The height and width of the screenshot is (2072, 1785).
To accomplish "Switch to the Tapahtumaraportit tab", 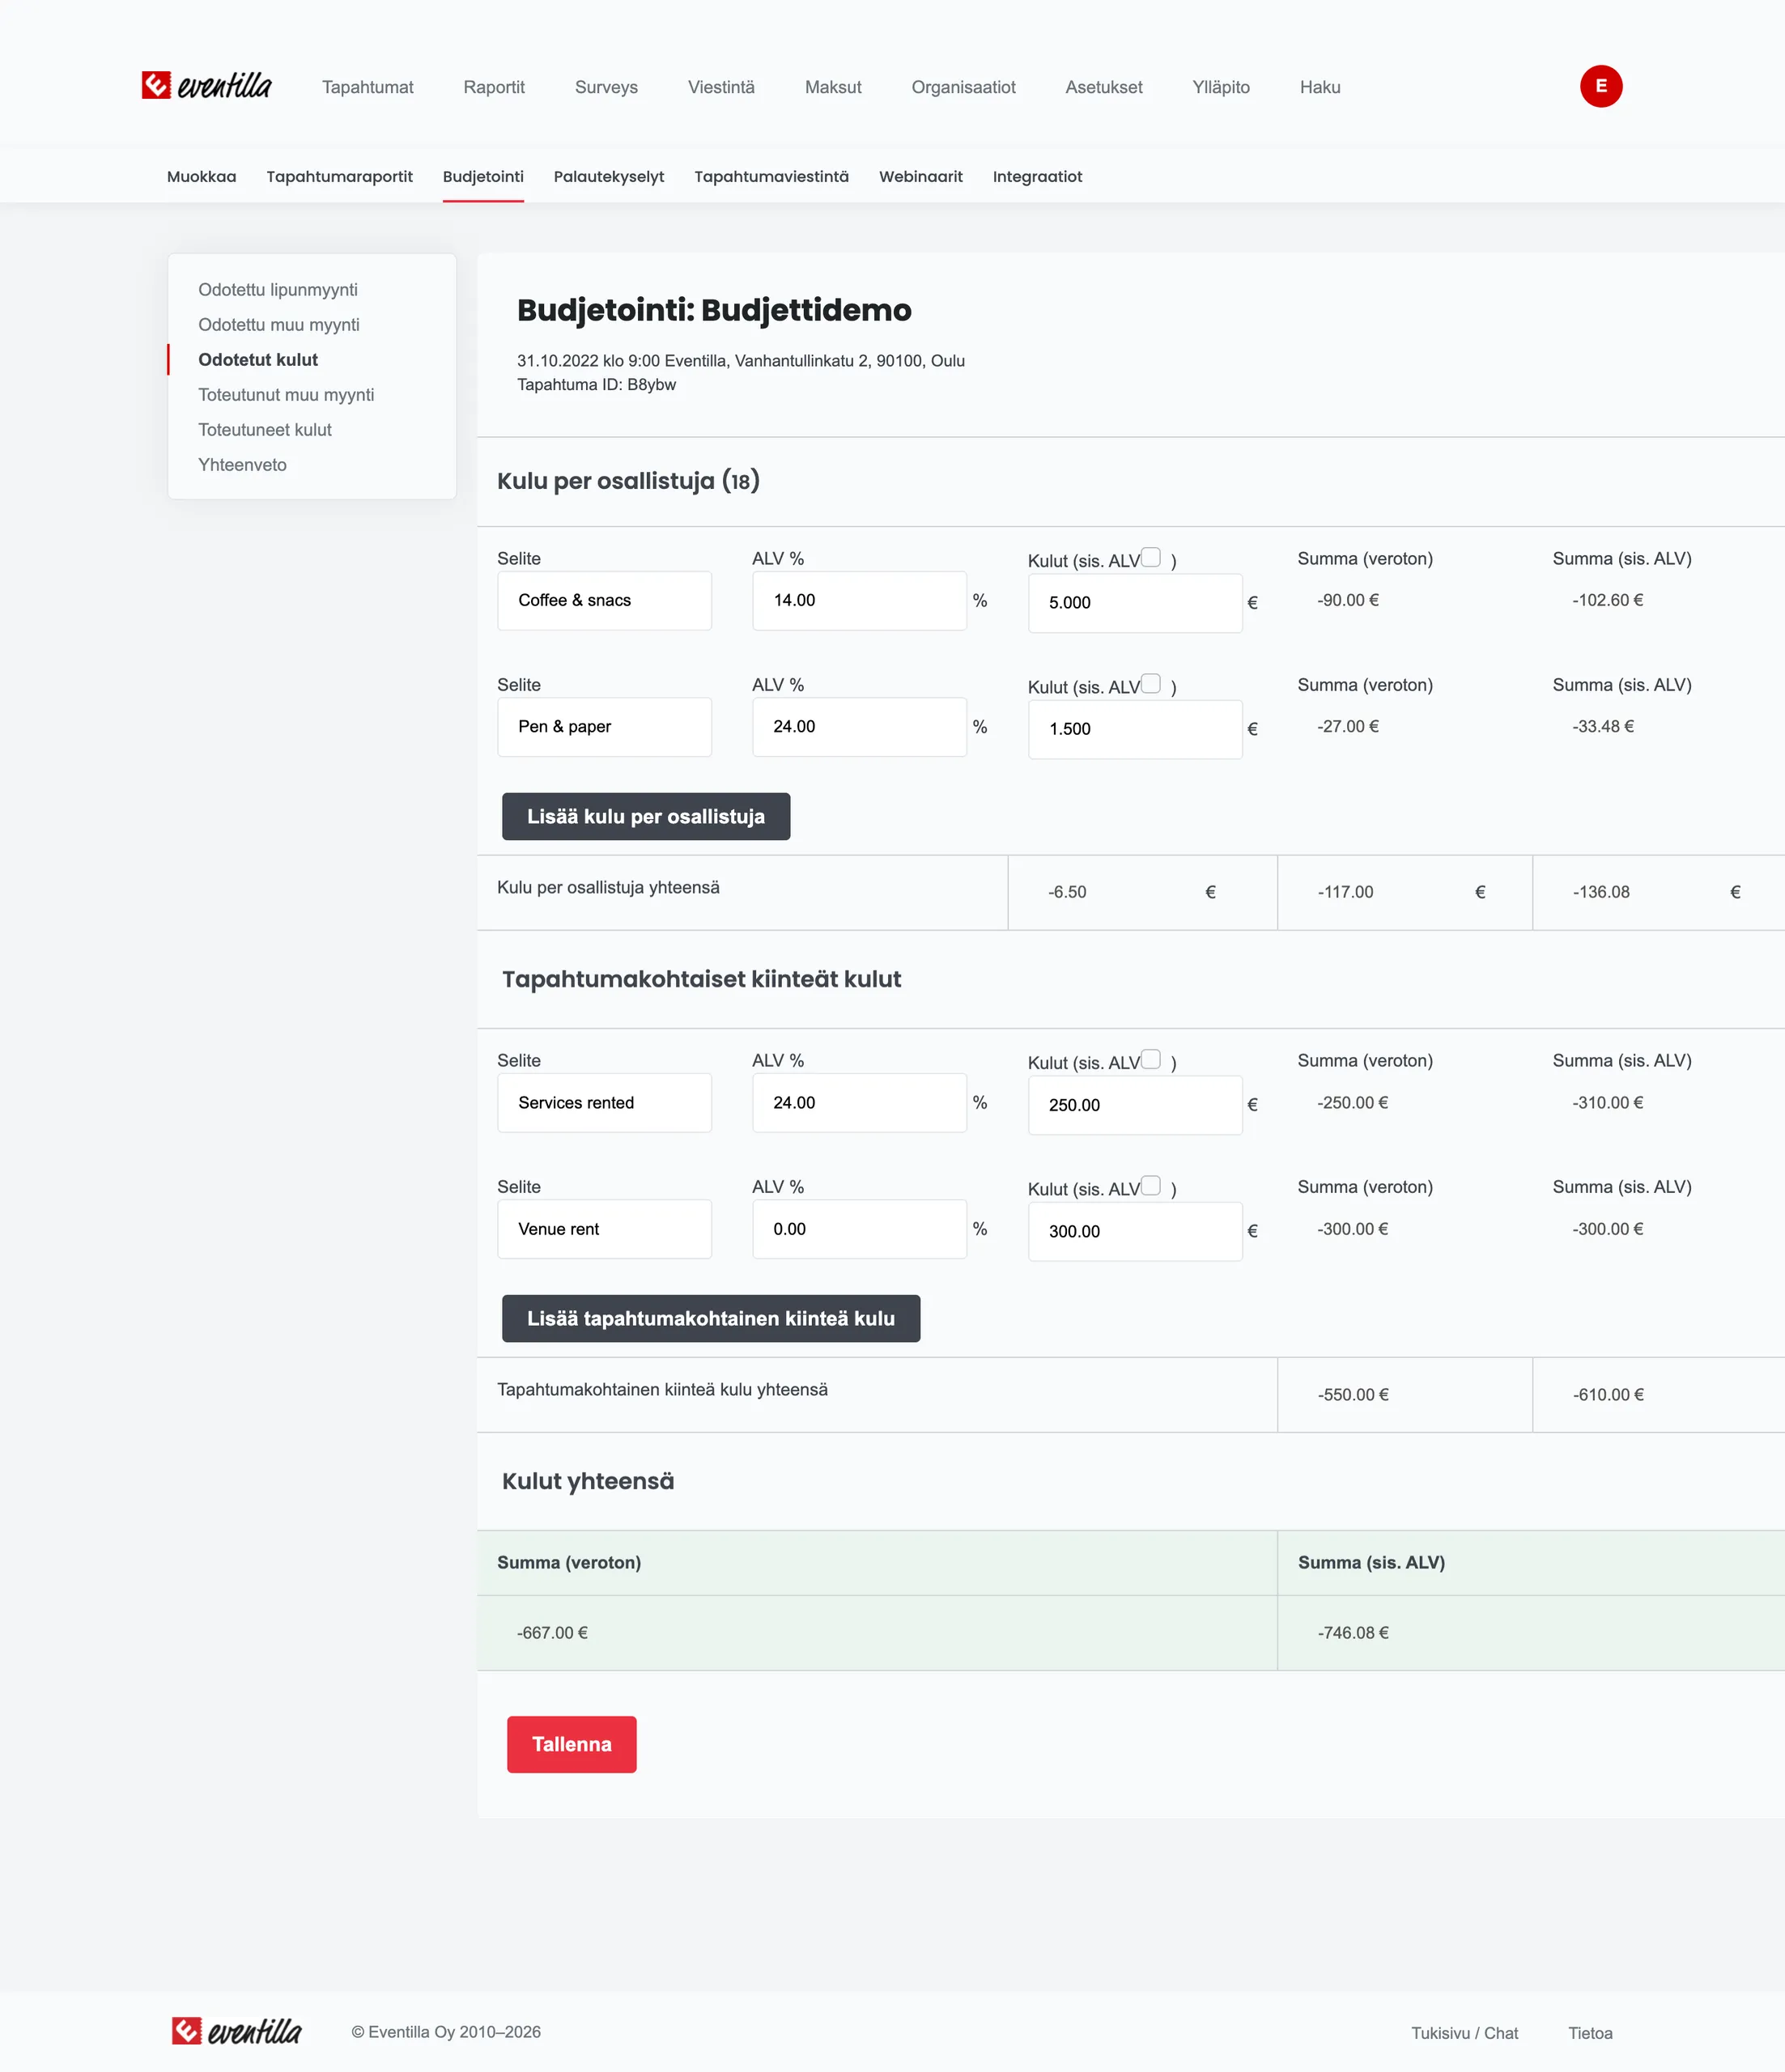I will [x=340, y=177].
